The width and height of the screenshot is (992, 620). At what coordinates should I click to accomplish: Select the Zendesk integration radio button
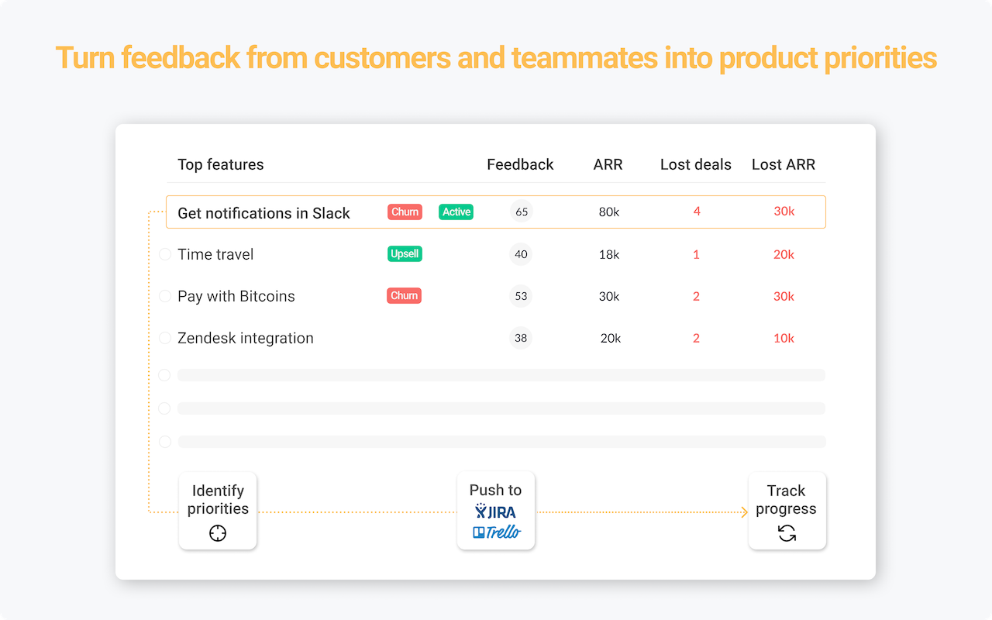tap(164, 338)
